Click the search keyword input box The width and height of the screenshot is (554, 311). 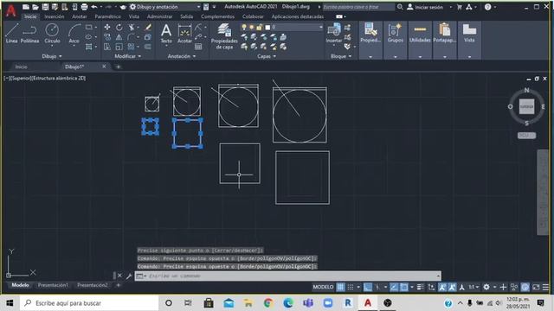coord(358,7)
